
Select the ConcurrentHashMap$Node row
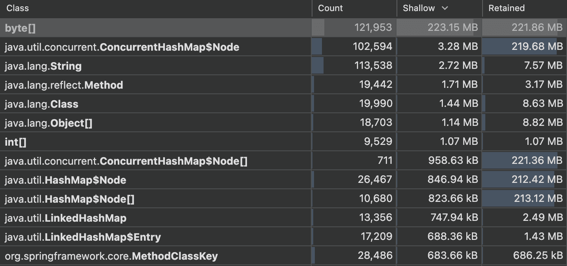(x=122, y=47)
